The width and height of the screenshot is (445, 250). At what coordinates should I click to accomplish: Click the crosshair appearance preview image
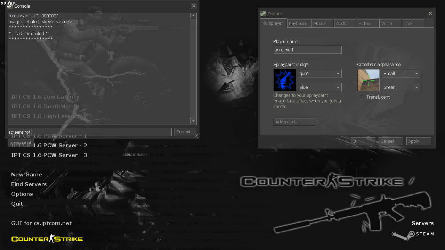(x=369, y=80)
